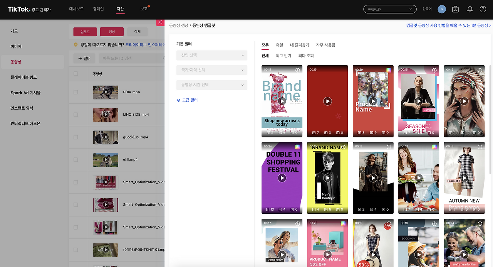Play LINO SIDE.mp4 thumbnail
493x267 pixels.
click(106, 115)
